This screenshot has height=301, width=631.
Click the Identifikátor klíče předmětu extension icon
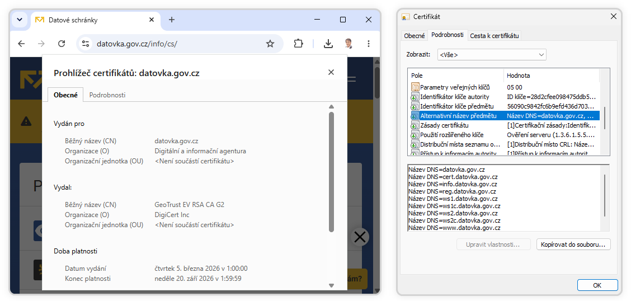[x=415, y=106]
